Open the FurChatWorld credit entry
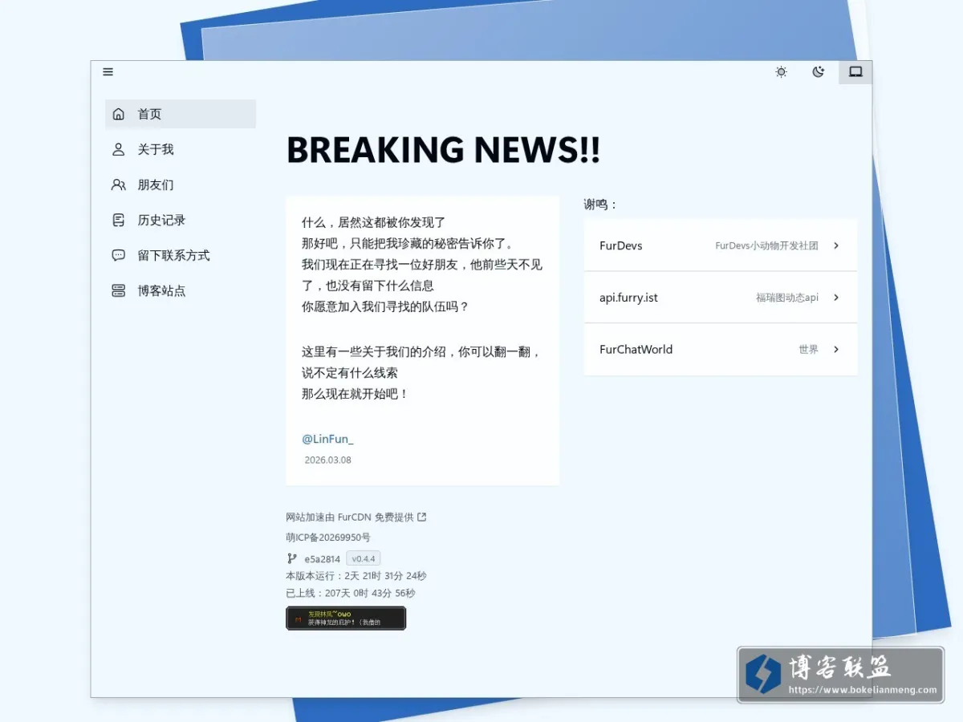The height and width of the screenshot is (722, 963). 721,350
